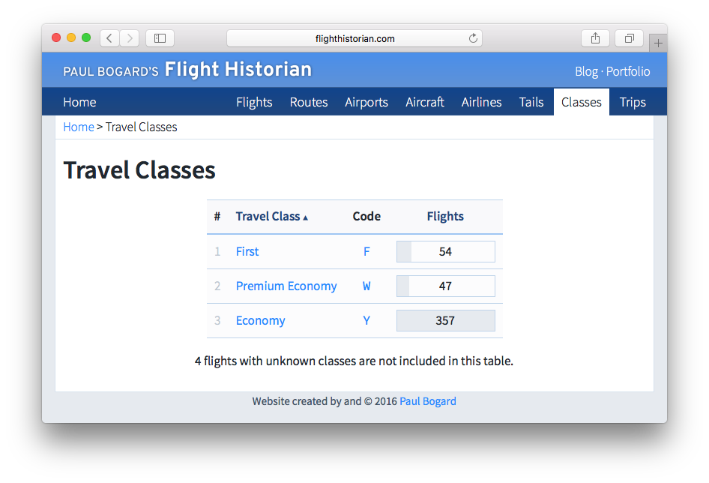The image size is (709, 483).
Task: Open the Trips page
Action: (x=633, y=102)
